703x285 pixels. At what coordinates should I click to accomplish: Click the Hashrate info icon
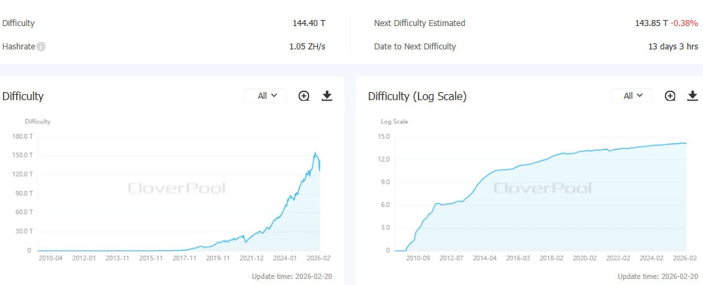[x=41, y=47]
